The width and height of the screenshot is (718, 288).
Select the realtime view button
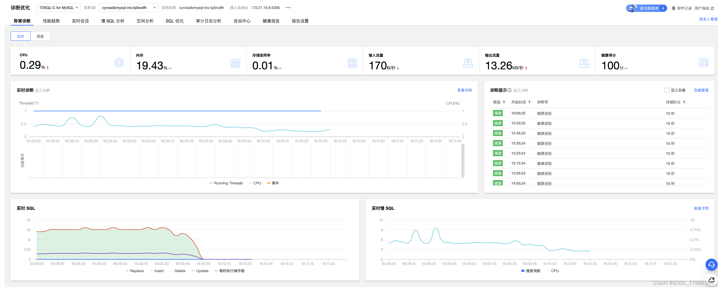pos(20,36)
